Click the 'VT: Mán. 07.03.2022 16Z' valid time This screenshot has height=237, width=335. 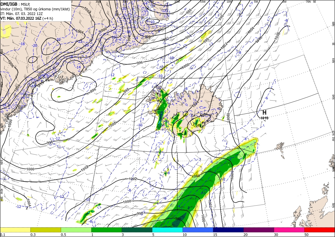[21, 18]
